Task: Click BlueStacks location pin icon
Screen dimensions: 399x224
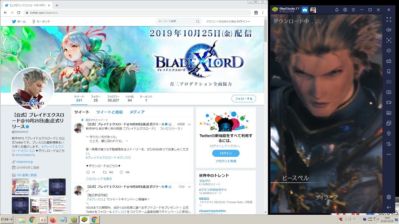Action: [389, 133]
